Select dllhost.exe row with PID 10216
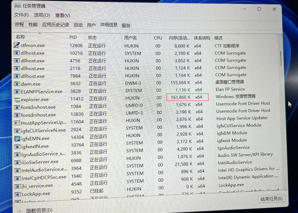This screenshot has height=213, width=298. (146, 53)
